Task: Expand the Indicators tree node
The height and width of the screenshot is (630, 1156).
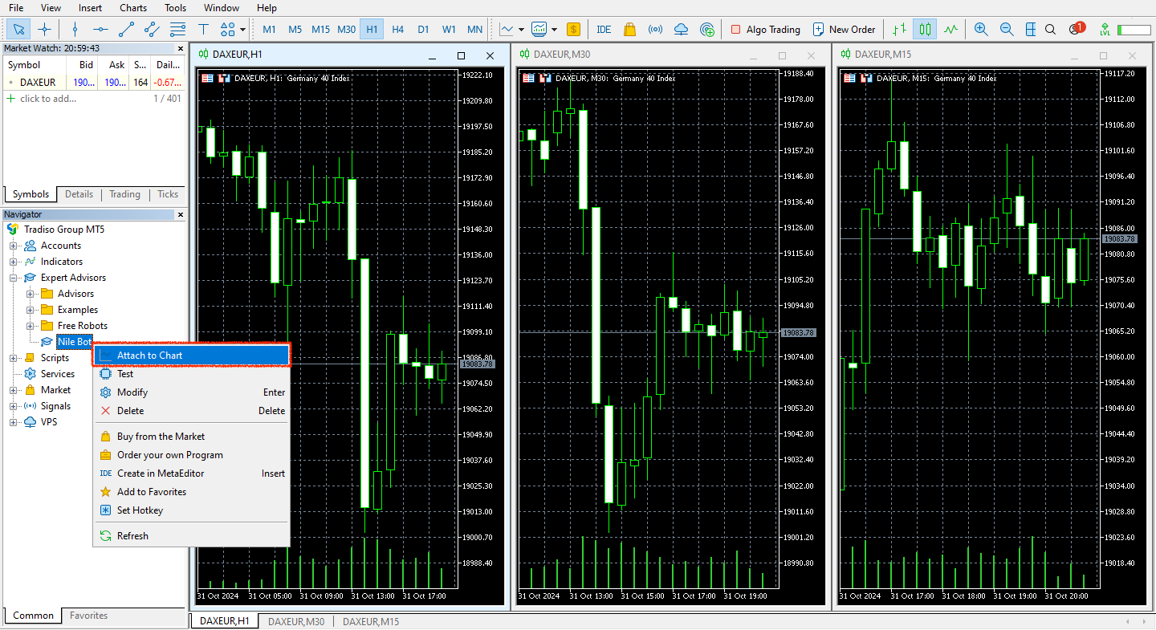Action: [14, 262]
